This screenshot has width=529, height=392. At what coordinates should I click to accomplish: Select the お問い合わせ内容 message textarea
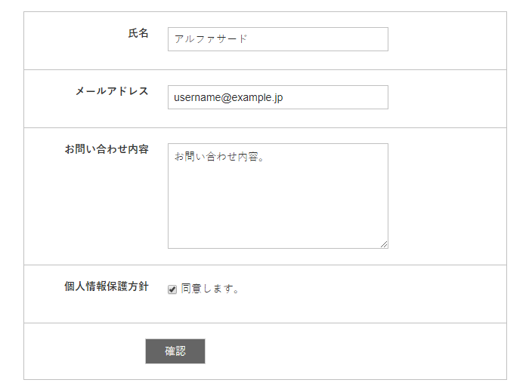[x=278, y=196]
